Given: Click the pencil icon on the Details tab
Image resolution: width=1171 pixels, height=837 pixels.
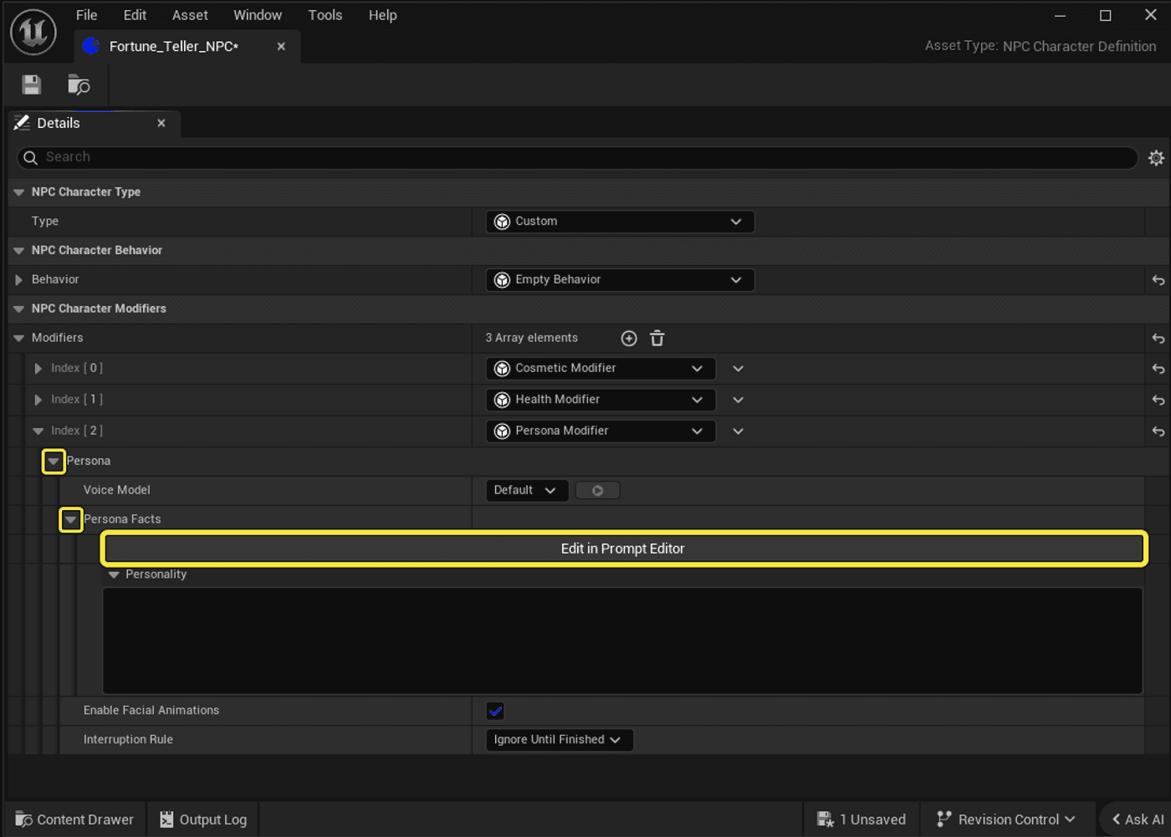Looking at the screenshot, I should 23,123.
